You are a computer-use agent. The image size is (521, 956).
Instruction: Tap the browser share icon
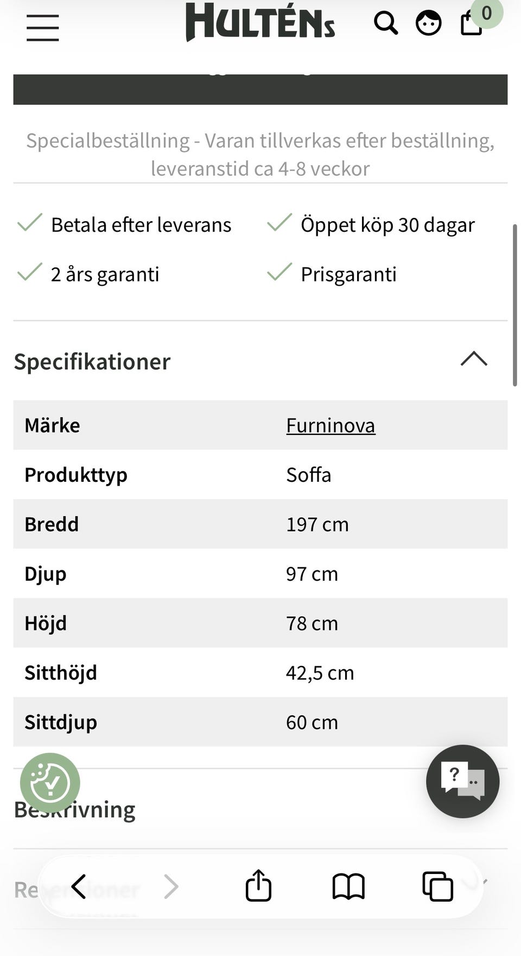[258, 886]
